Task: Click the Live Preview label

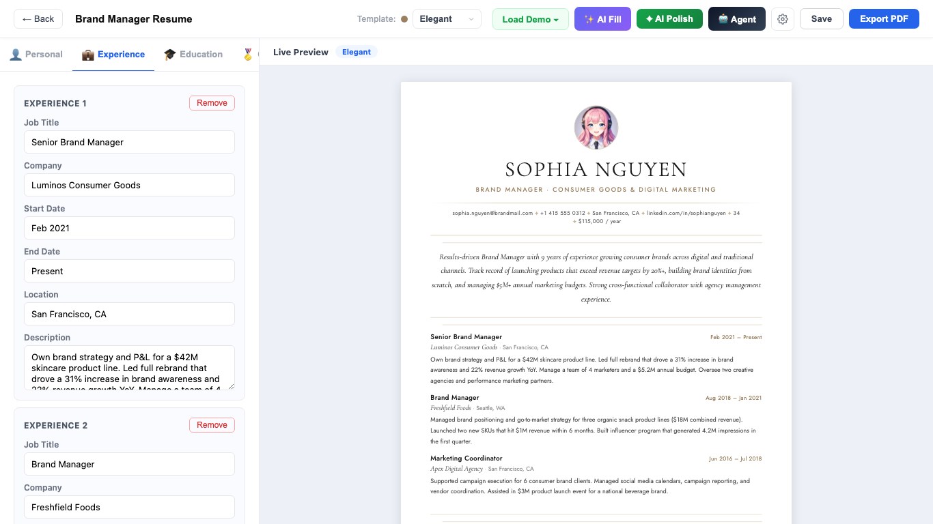Action: [301, 52]
